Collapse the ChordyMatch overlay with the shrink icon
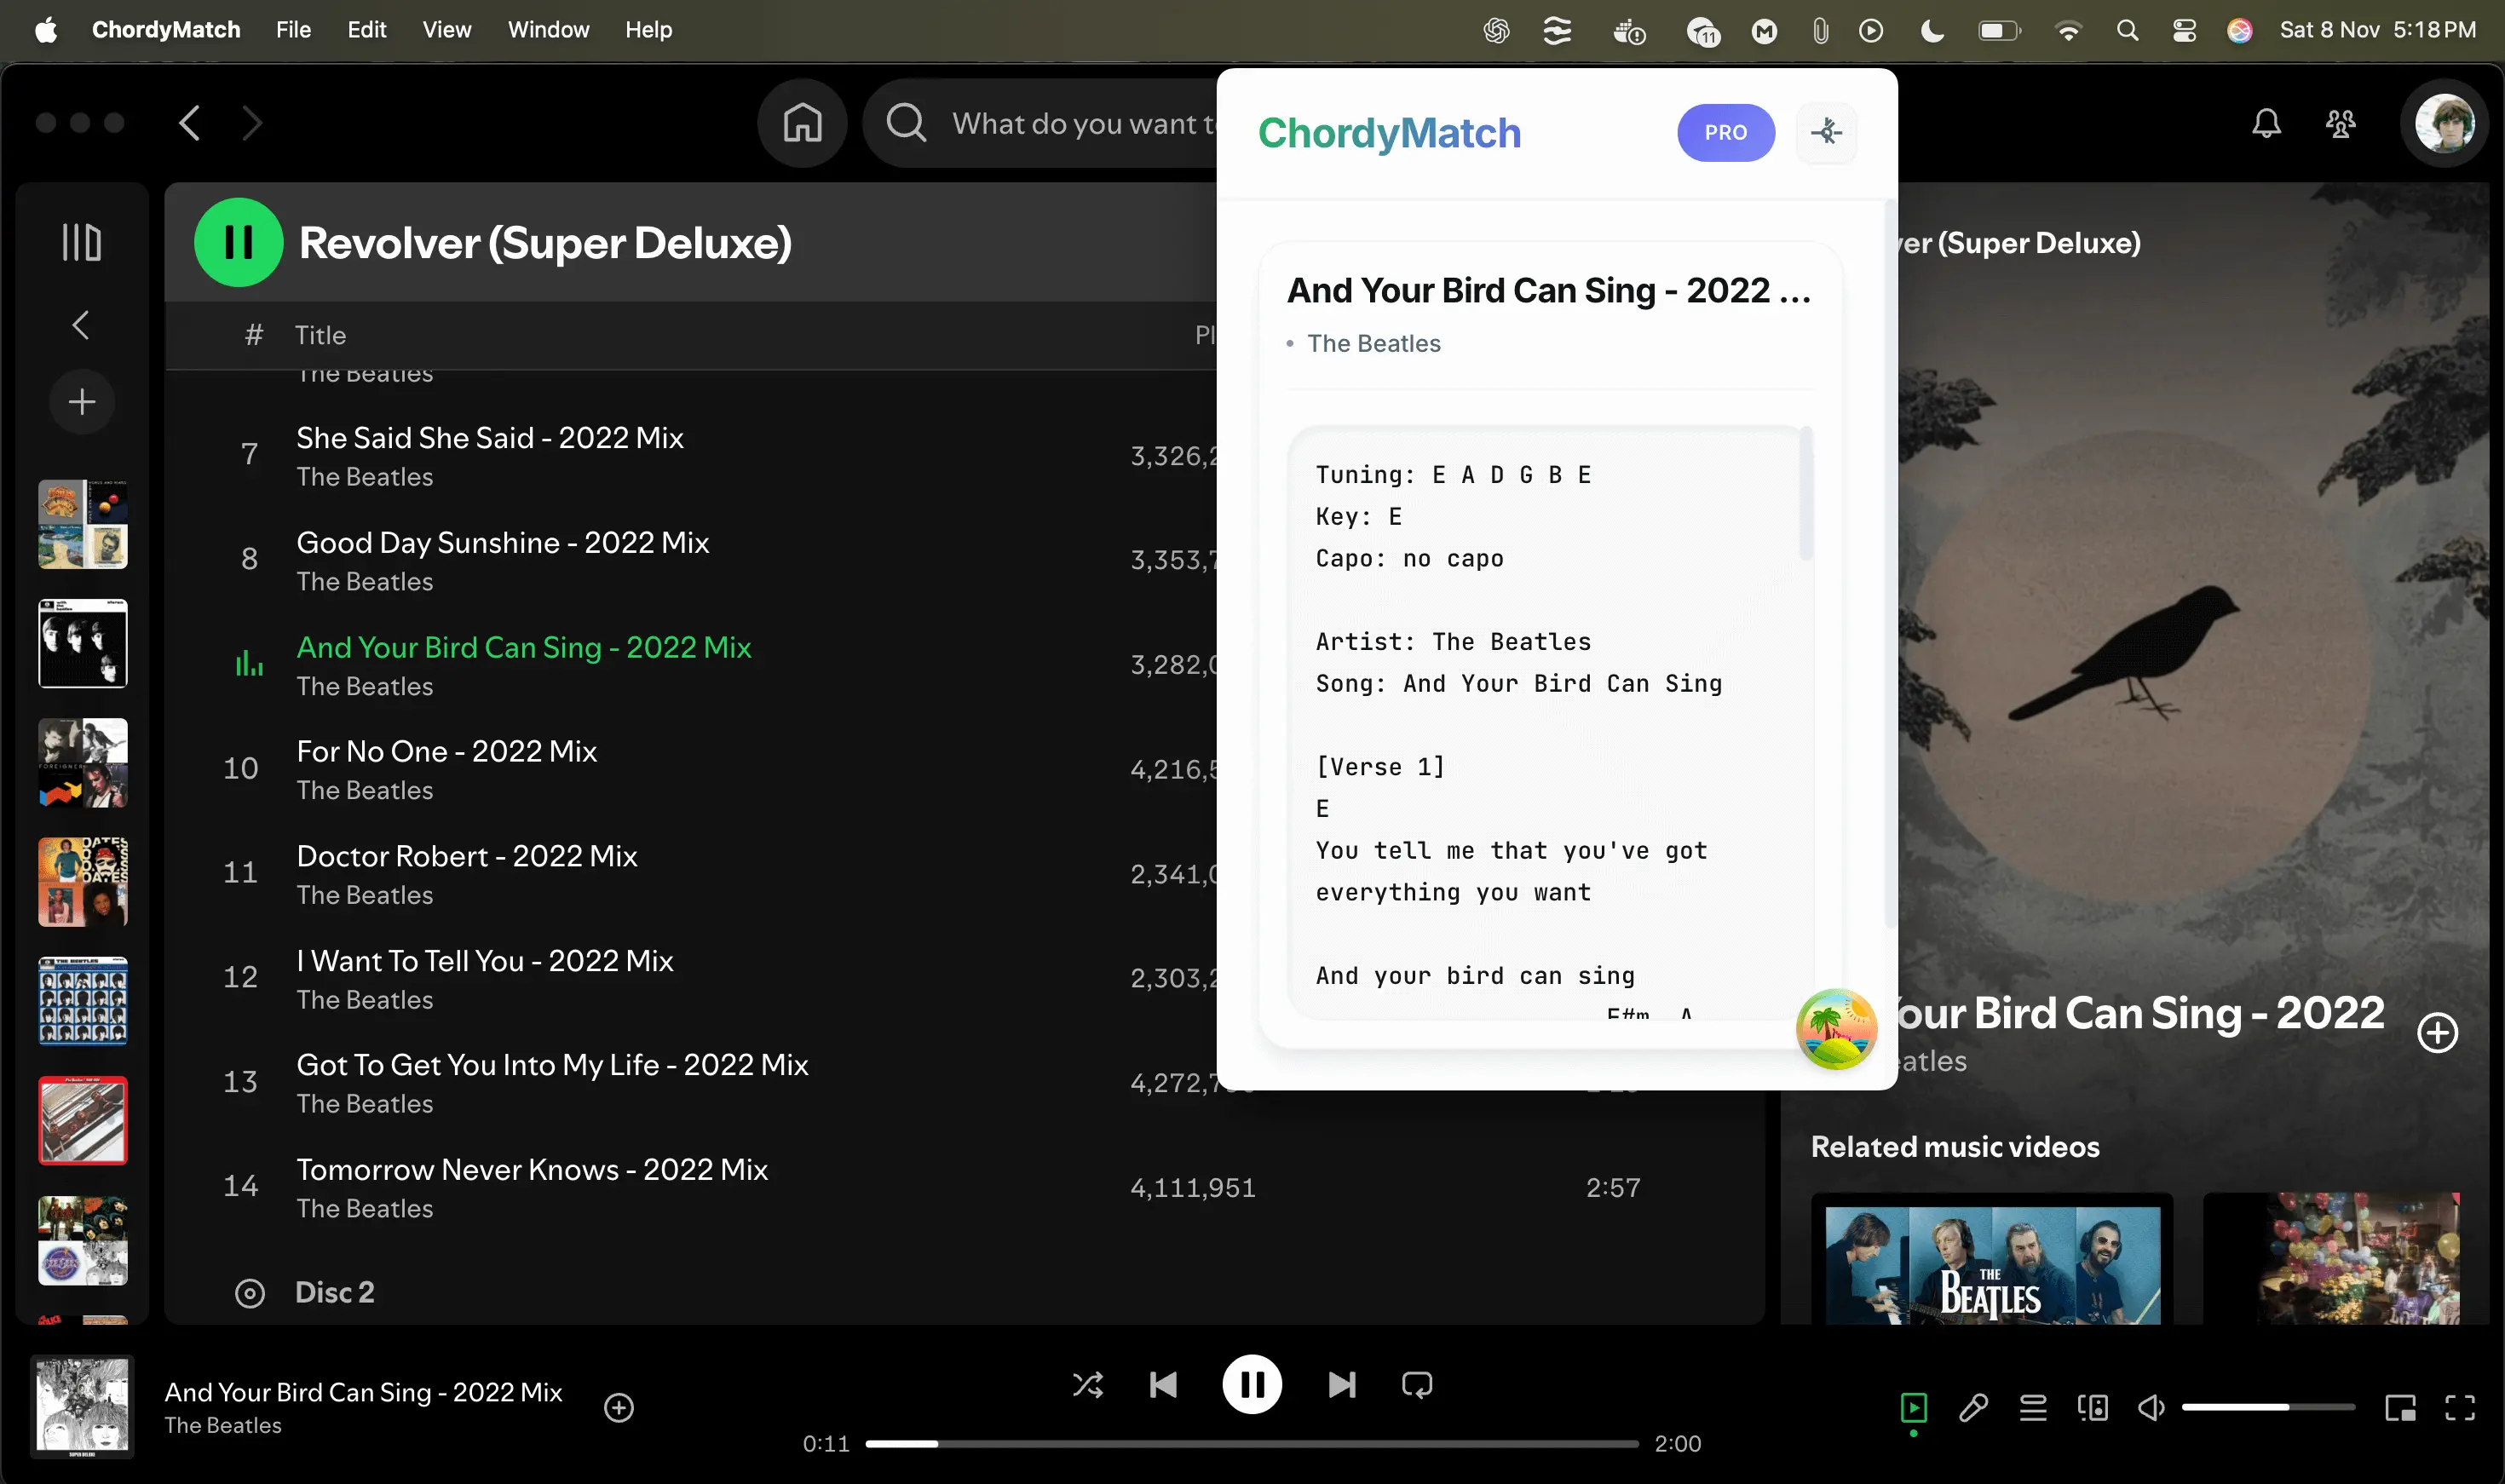This screenshot has height=1484, width=2505. coord(1826,132)
